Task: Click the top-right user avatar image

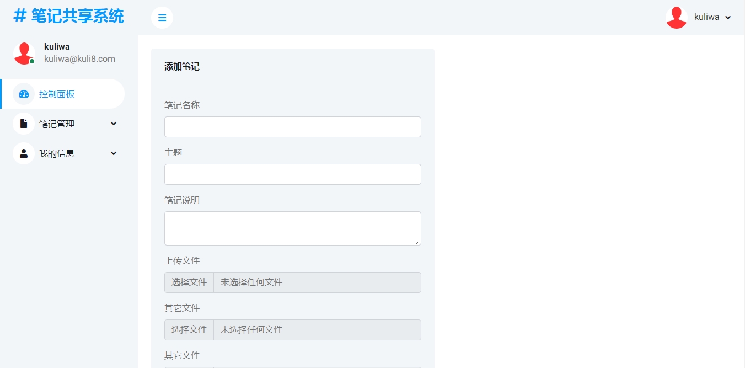Action: (676, 18)
